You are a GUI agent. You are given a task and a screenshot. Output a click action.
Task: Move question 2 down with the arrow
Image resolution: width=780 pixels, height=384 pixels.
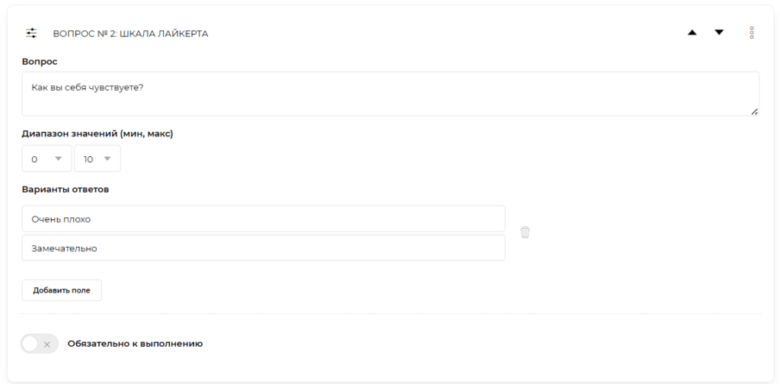[x=719, y=33]
